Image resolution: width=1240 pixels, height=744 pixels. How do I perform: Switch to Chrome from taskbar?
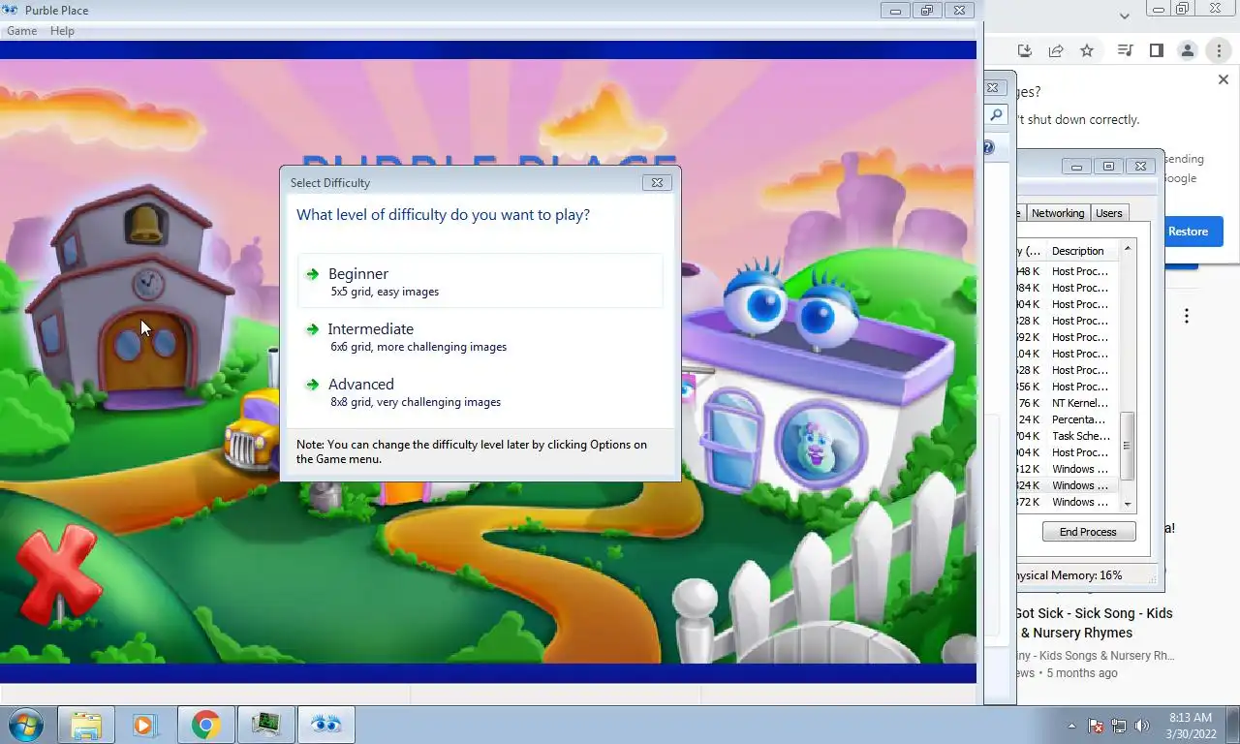tap(205, 725)
